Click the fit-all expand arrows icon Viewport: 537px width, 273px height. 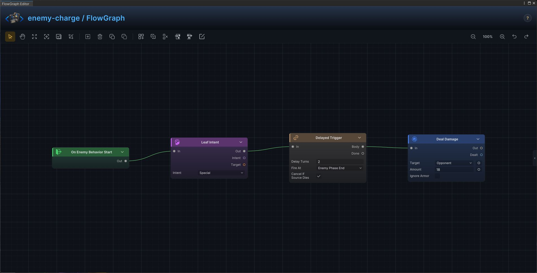pos(34,37)
